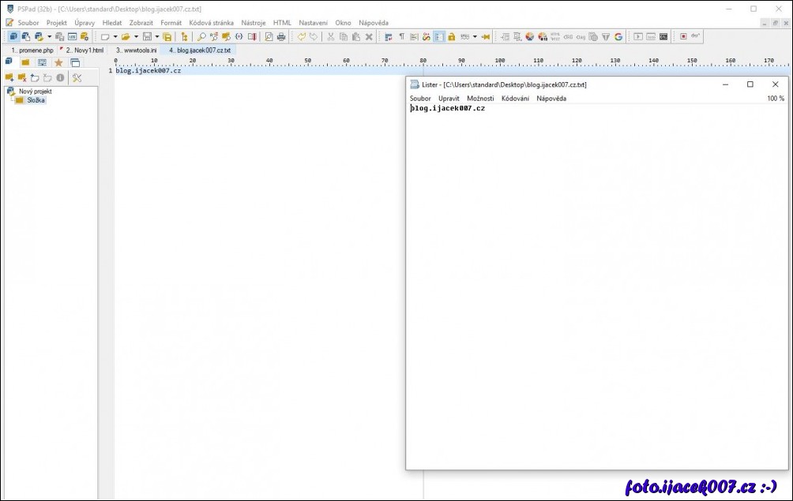Click the Save All icon
Viewport: 793px width, 501px height.
pos(167,37)
